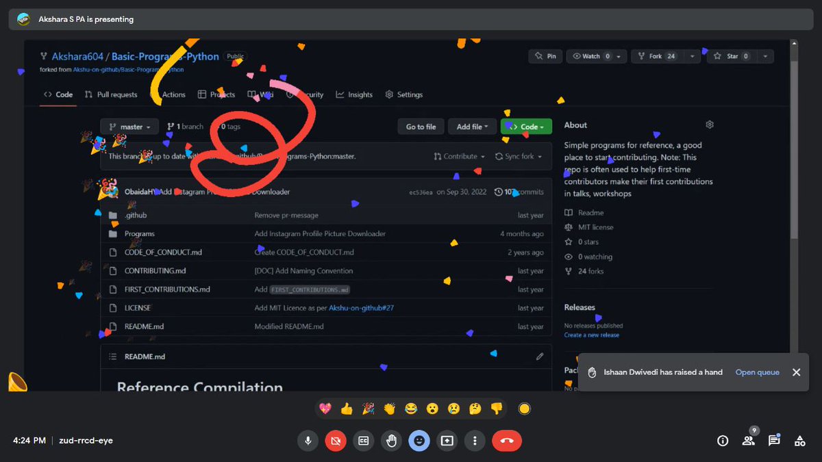This screenshot has width=822, height=462.
Task: Open the Programs folder
Action: 139,233
